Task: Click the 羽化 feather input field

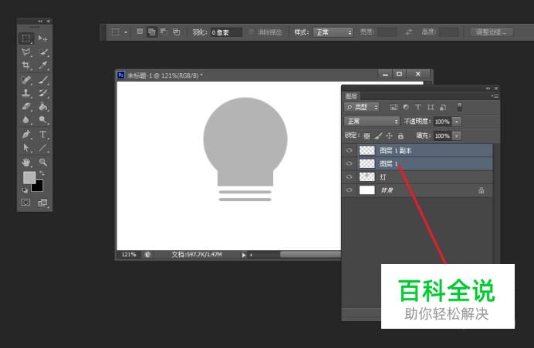Action: [226, 32]
